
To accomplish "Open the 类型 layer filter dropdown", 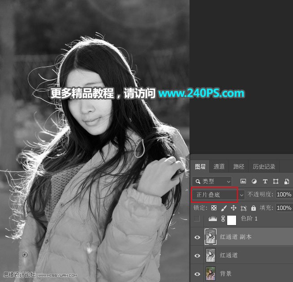I will 212,182.
